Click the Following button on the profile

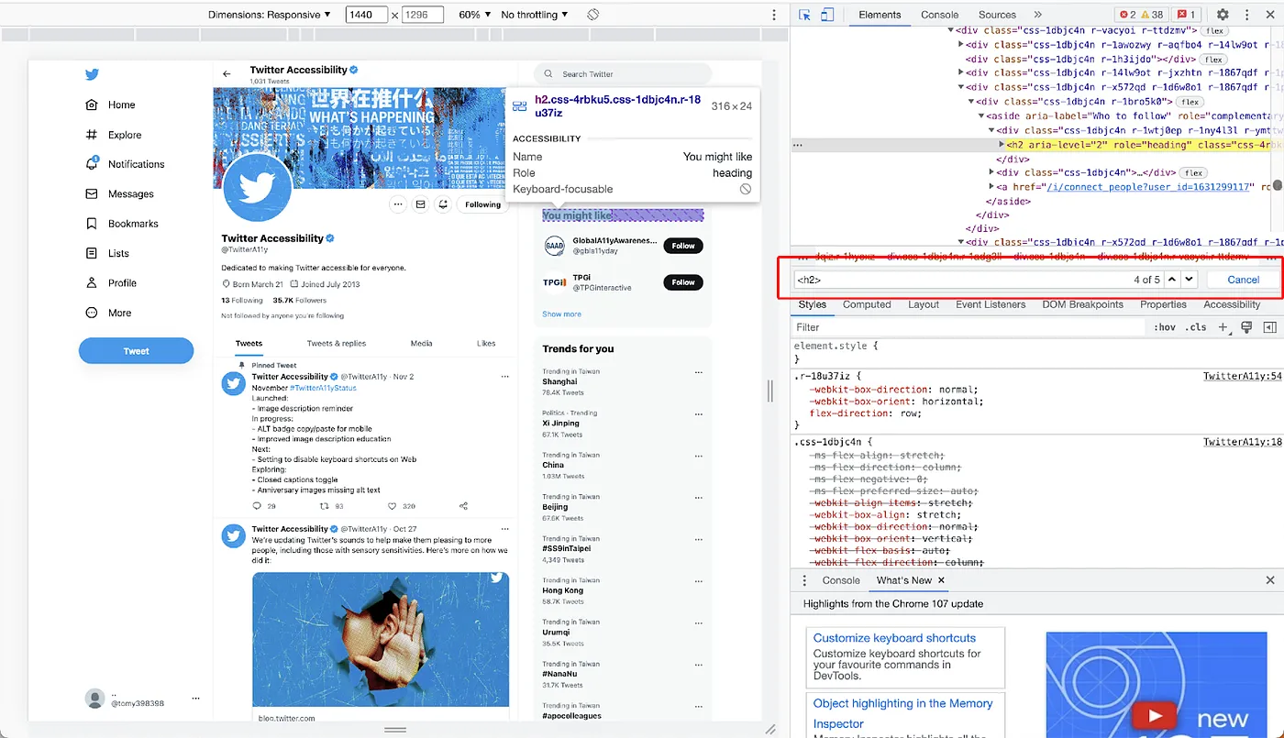pos(482,204)
